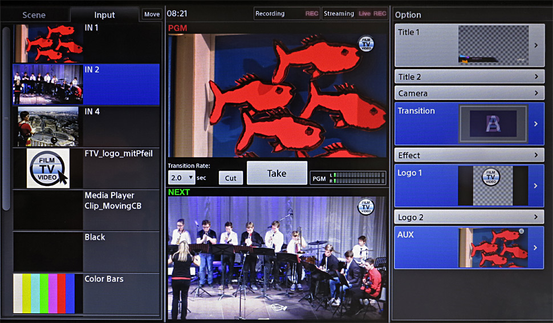Open the Transition Rate dropdown

click(182, 178)
